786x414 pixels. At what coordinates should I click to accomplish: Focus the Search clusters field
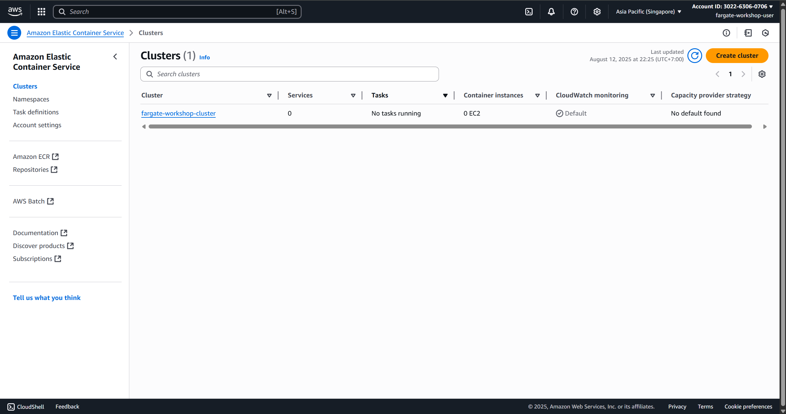click(289, 74)
